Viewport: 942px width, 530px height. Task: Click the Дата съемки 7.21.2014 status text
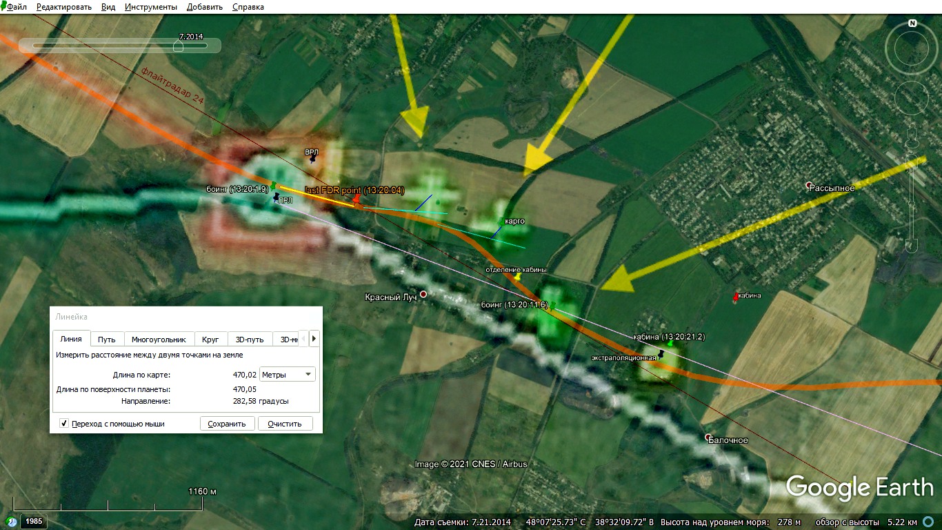[x=463, y=522]
